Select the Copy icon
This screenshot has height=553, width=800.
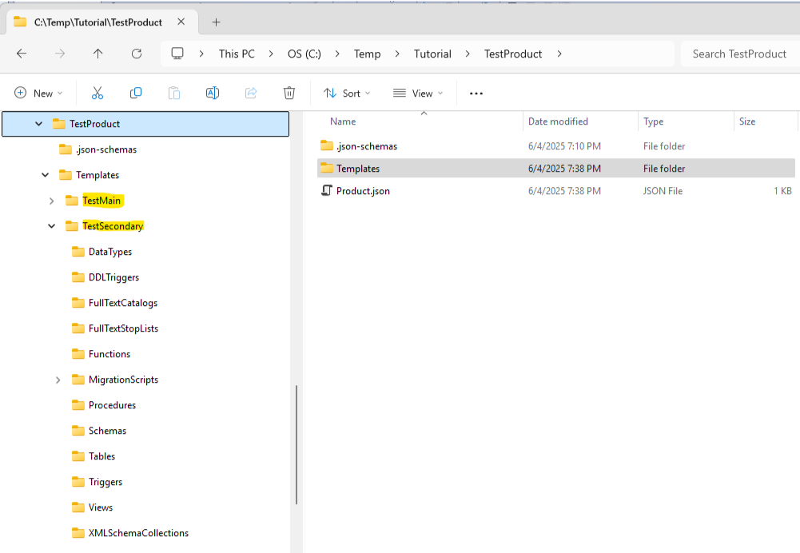tap(135, 93)
